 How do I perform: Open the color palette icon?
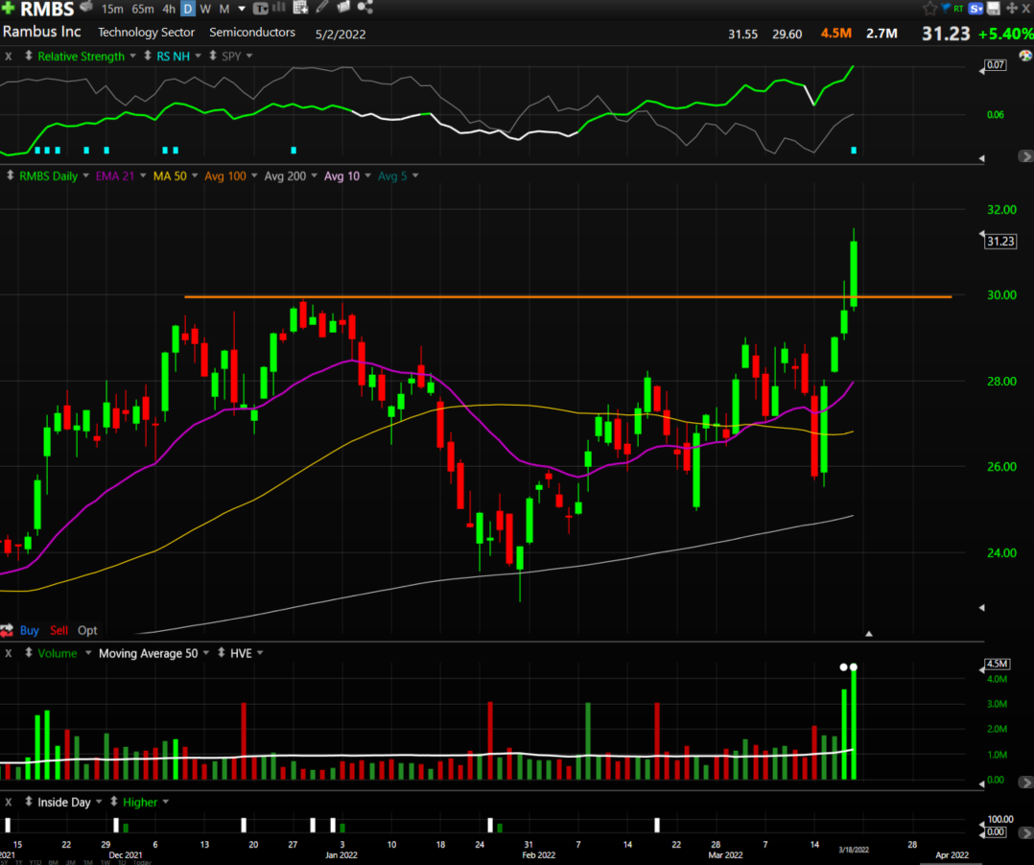click(1025, 56)
